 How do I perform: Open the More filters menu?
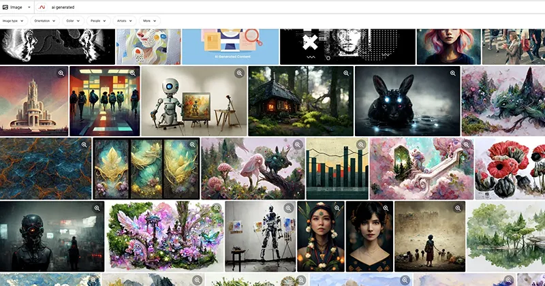[x=149, y=21]
